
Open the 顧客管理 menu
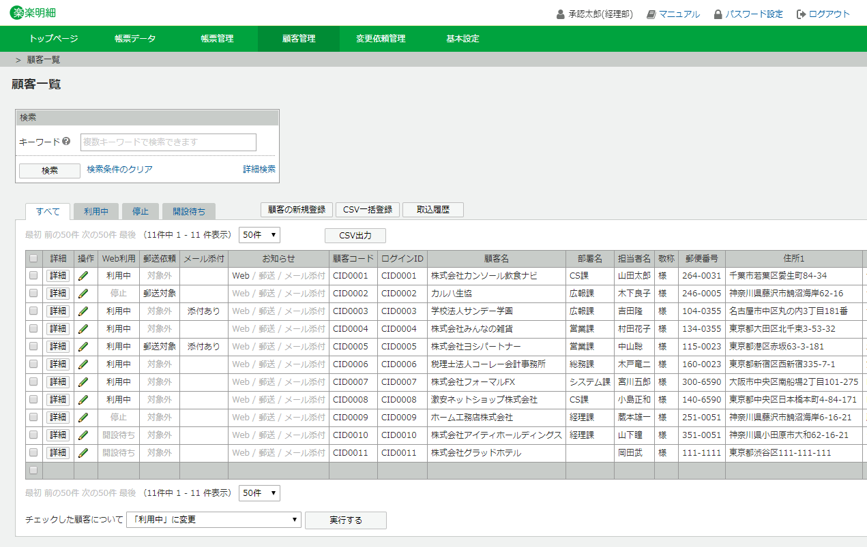[299, 39]
